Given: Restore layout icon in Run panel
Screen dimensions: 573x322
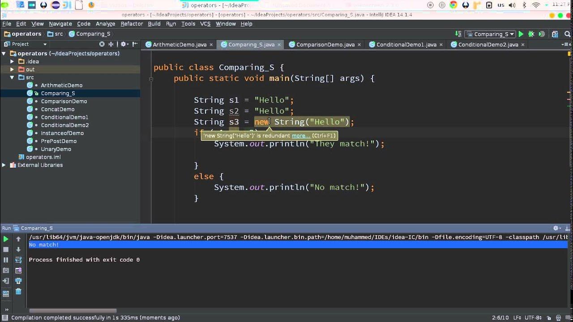Looking at the screenshot, I should 6,294.
